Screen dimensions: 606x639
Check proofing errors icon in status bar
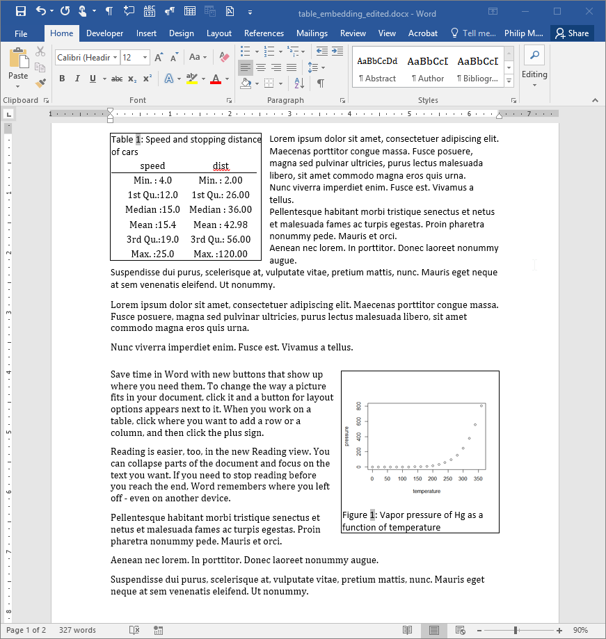tap(134, 630)
